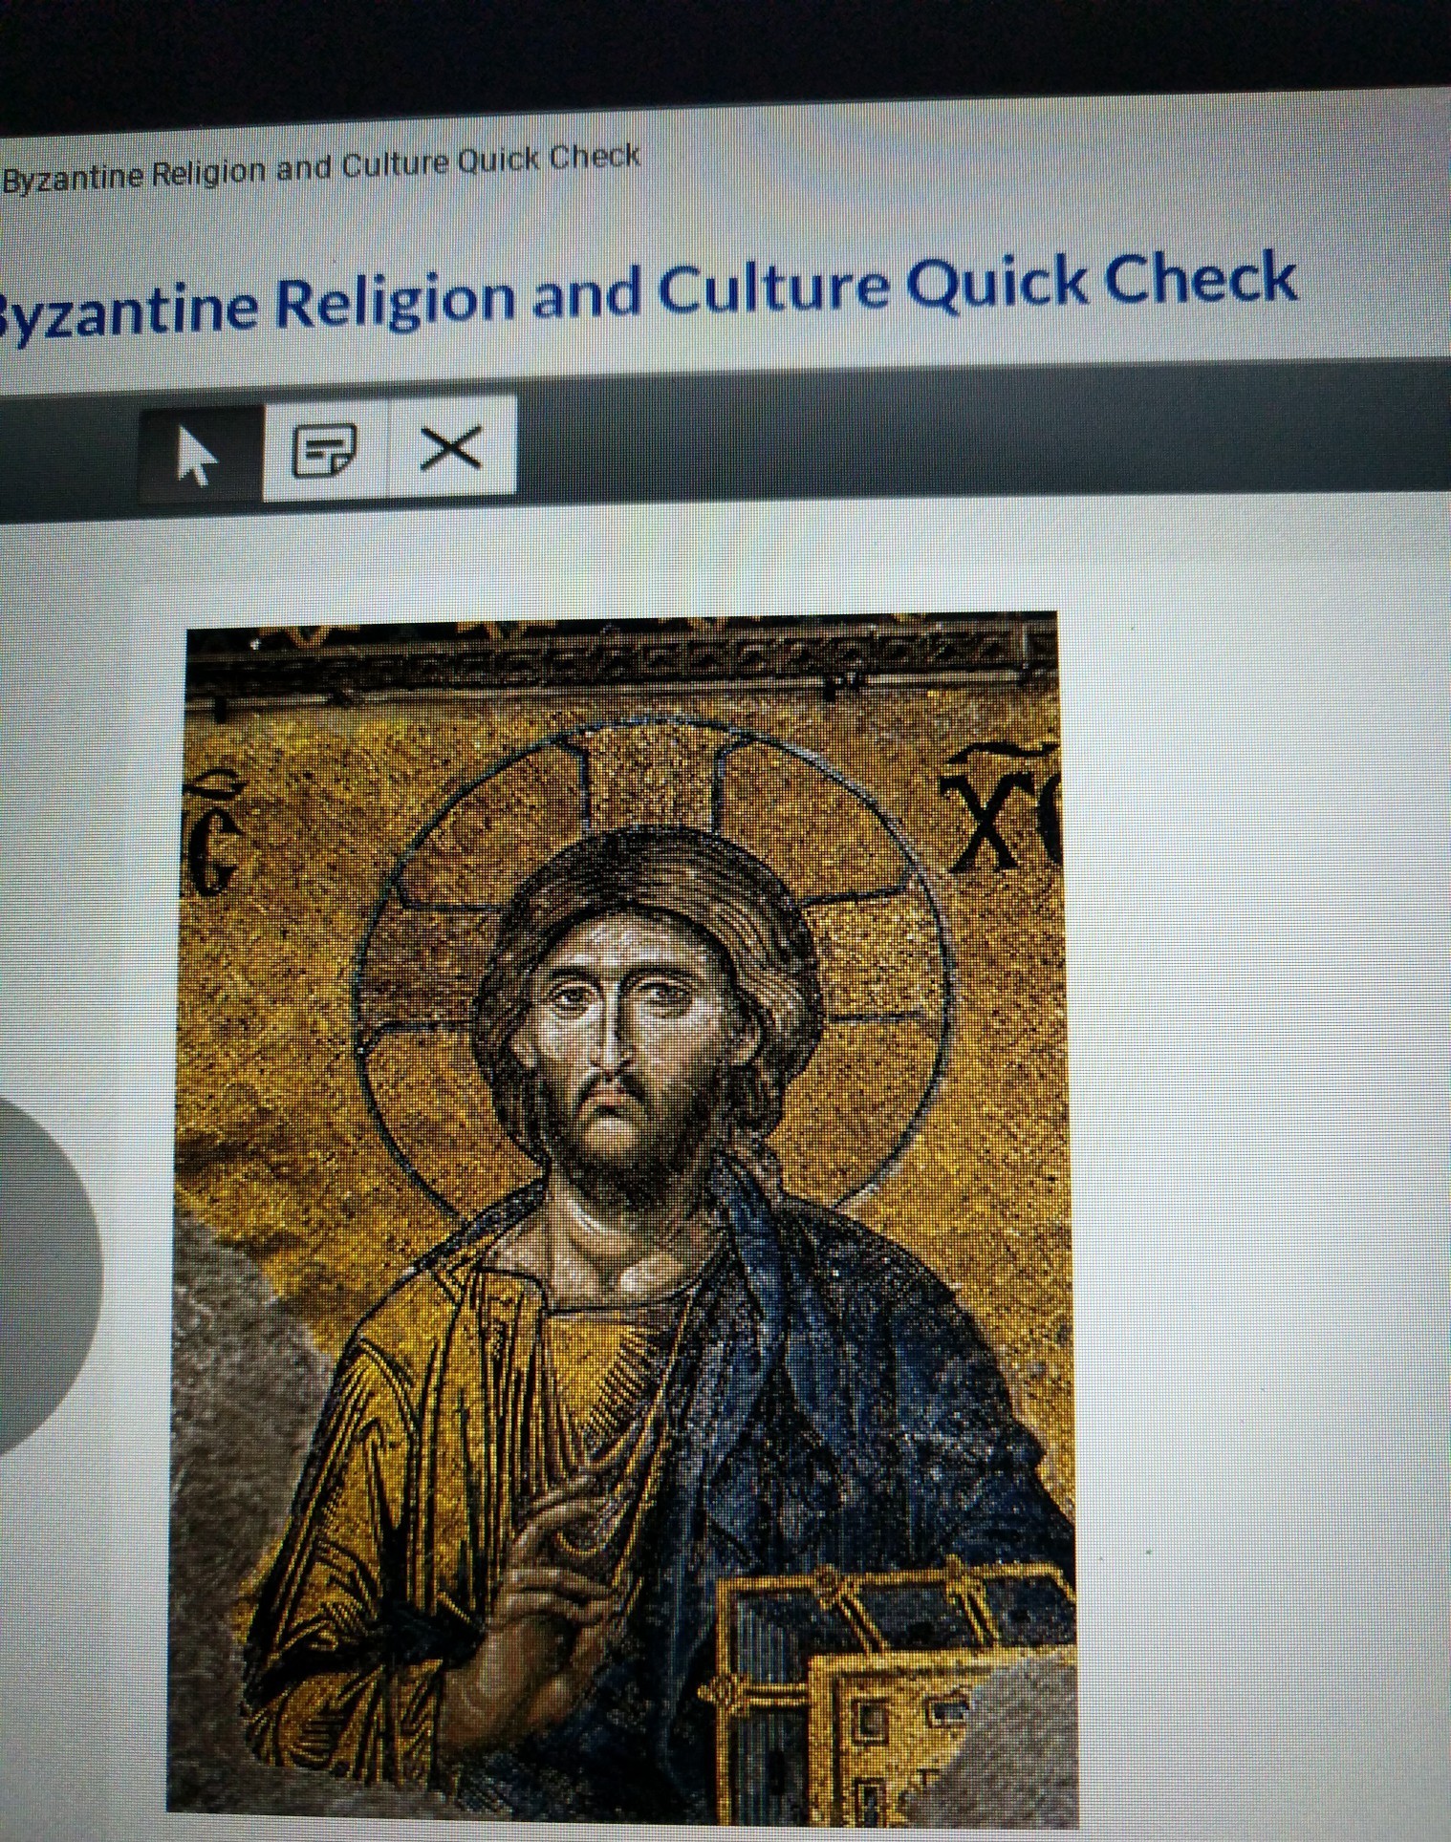The height and width of the screenshot is (1842, 1451).
Task: Open the sticky note annotation tool
Action: coord(325,450)
